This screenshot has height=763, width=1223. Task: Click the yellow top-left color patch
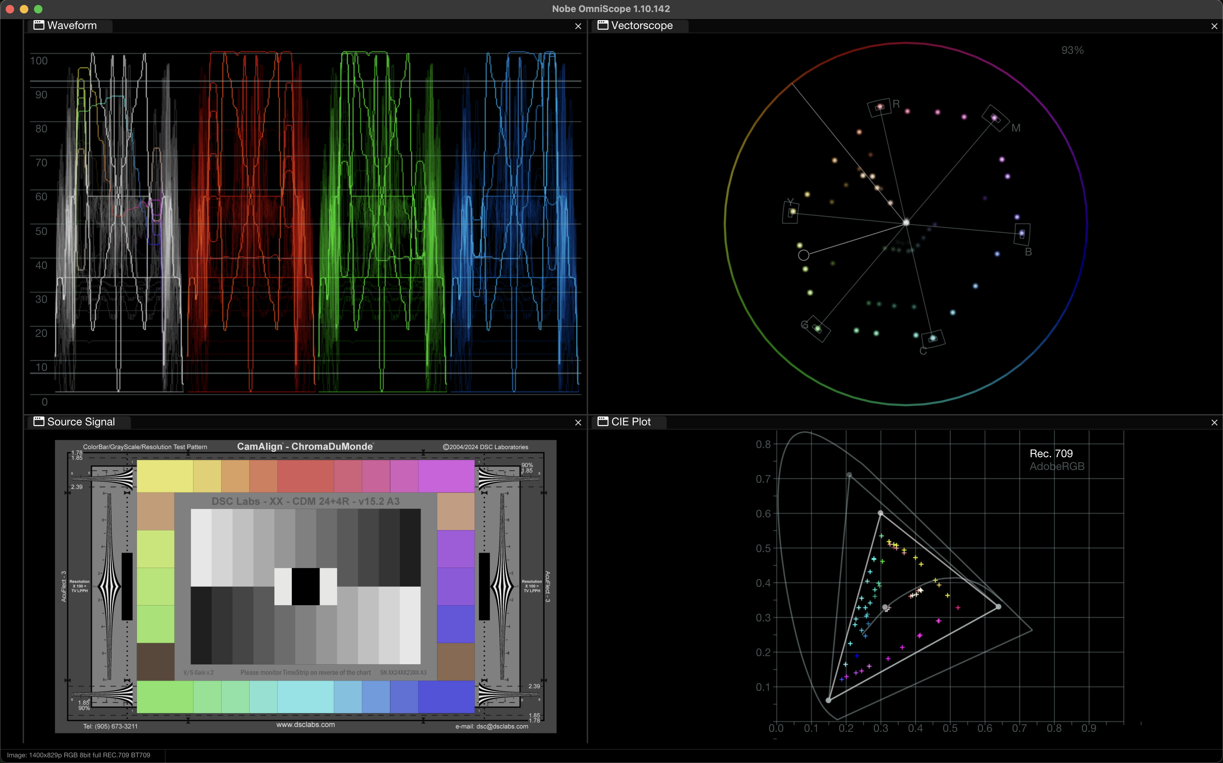(165, 476)
